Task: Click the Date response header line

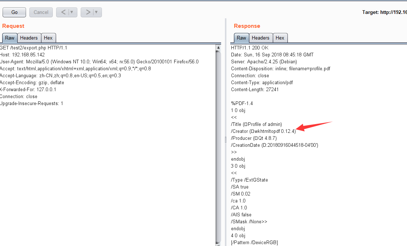Action: click(272, 55)
